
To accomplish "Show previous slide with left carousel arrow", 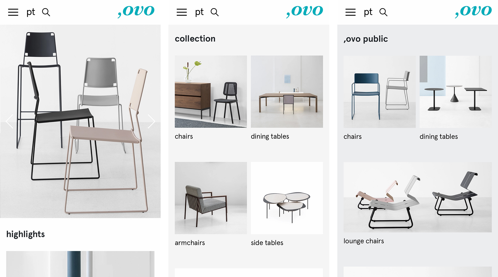I will point(9,121).
